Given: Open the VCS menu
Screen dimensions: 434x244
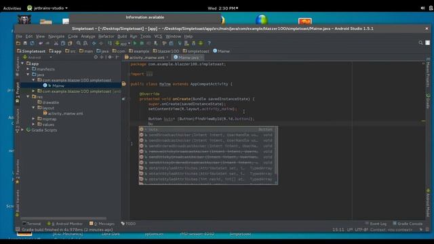Looking at the screenshot, I should click(158, 36).
